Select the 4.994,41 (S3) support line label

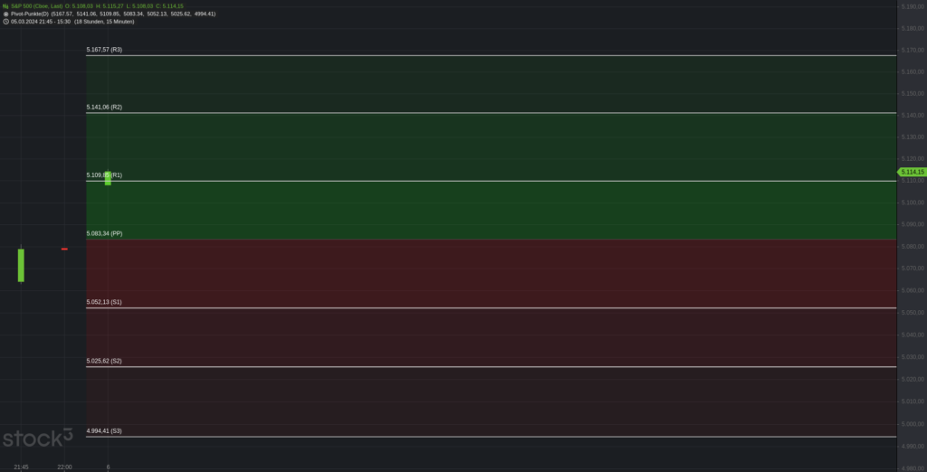click(x=104, y=431)
